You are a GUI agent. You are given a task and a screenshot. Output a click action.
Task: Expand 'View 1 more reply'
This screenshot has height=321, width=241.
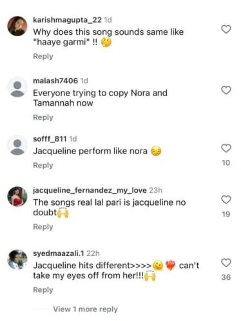click(x=85, y=309)
